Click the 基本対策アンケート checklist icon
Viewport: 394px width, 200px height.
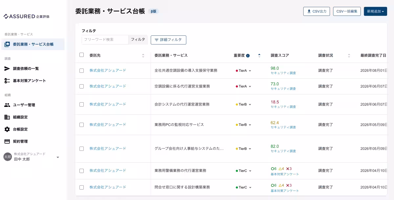[7, 81]
